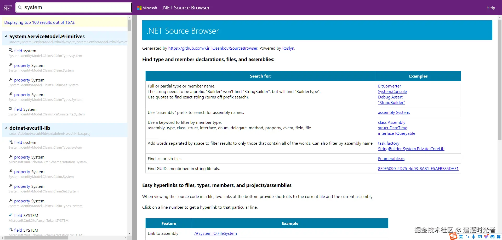Click the 'Search for:' table header

261,76
